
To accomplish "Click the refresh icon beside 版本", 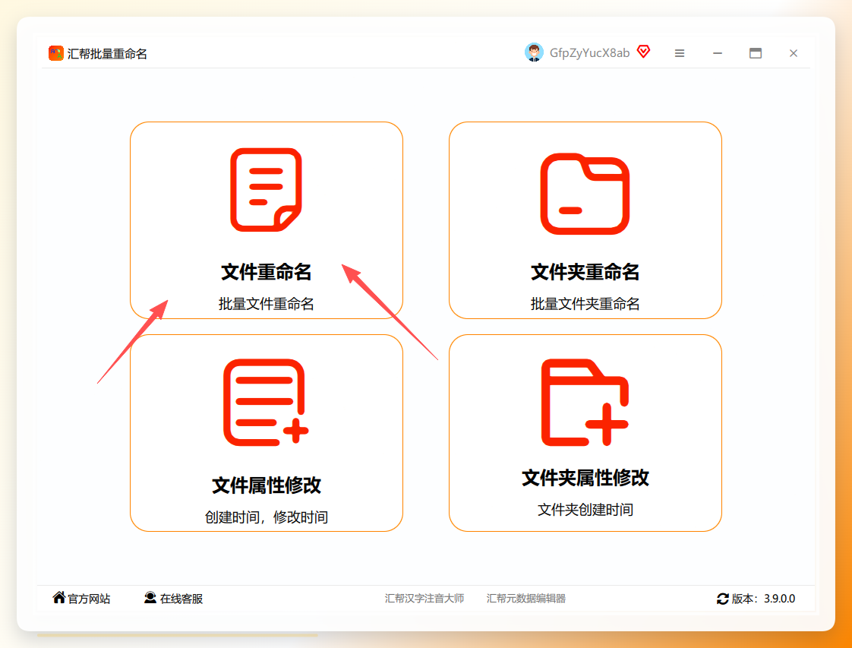I will [x=723, y=599].
